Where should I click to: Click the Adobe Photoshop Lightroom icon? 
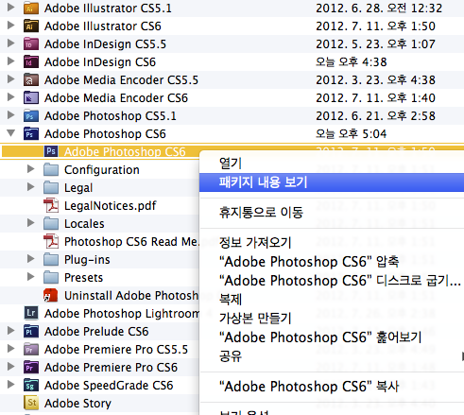(x=31, y=313)
